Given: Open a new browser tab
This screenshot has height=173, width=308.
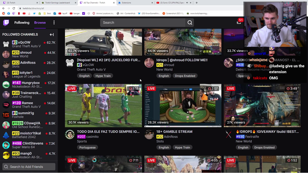Looking at the screenshot, I should pyautogui.click(x=197, y=3).
